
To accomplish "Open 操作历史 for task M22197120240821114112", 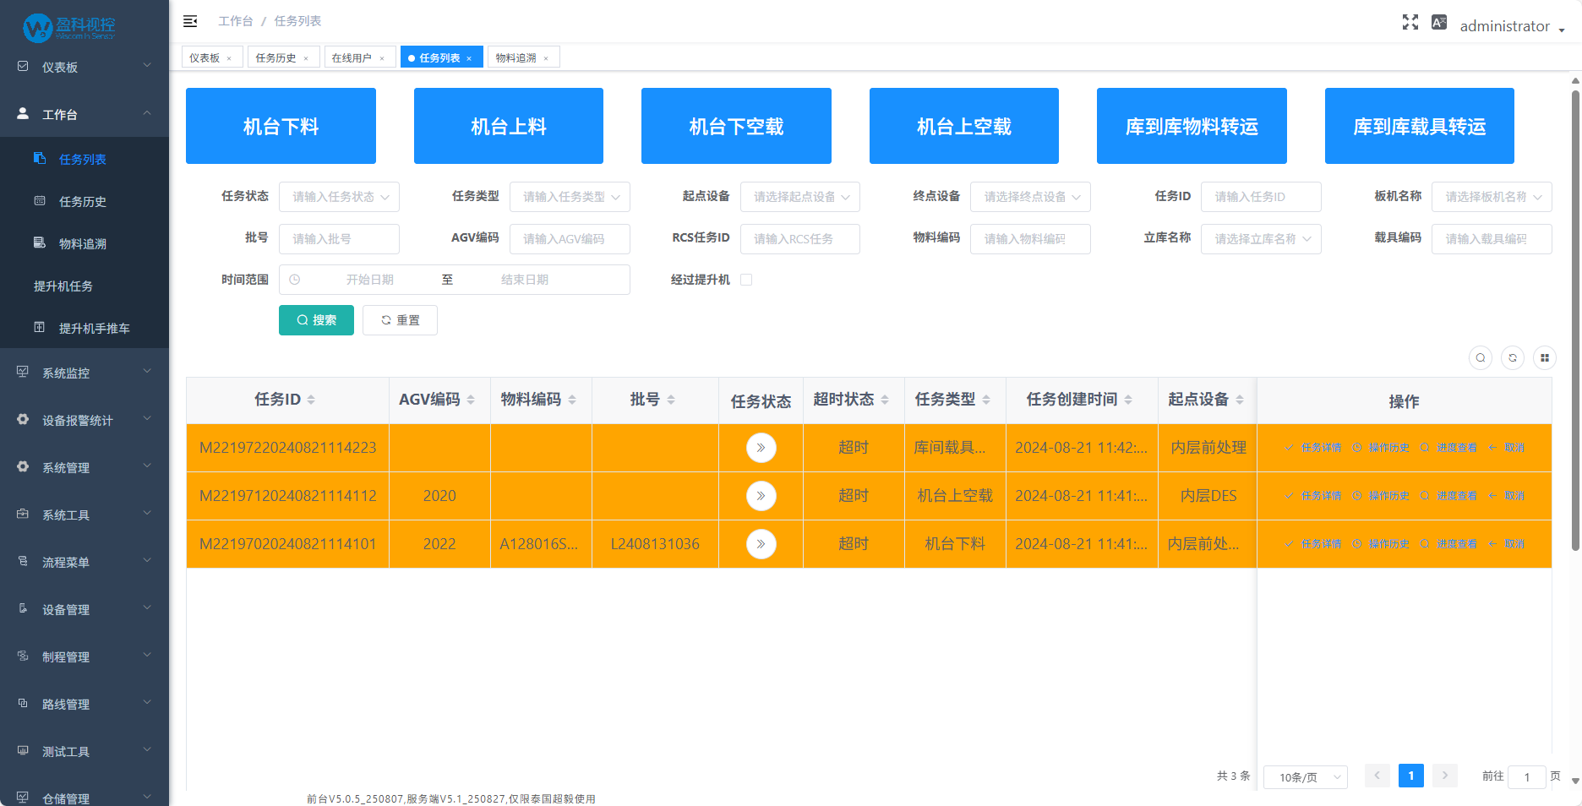I will tap(1381, 496).
